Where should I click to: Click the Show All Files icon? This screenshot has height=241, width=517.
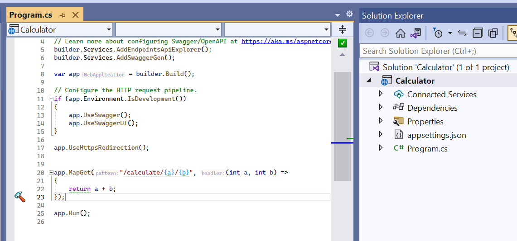[493, 33]
